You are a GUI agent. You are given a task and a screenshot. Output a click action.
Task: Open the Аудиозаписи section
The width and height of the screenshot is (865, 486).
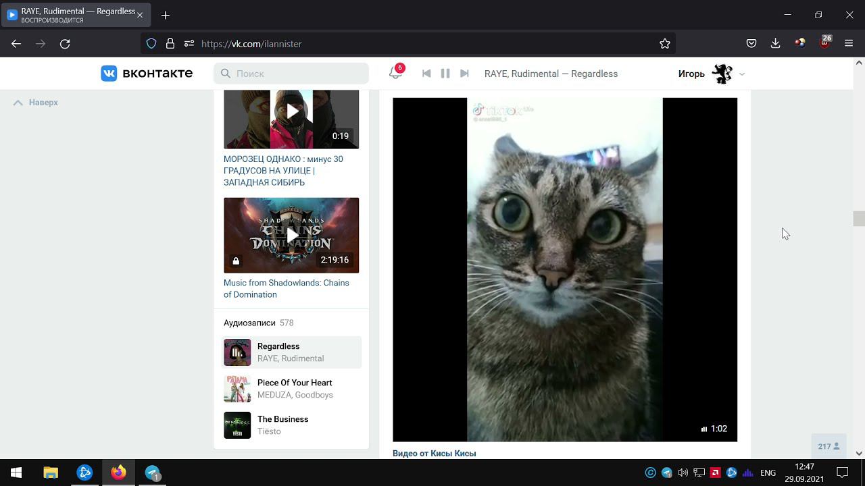(x=249, y=323)
